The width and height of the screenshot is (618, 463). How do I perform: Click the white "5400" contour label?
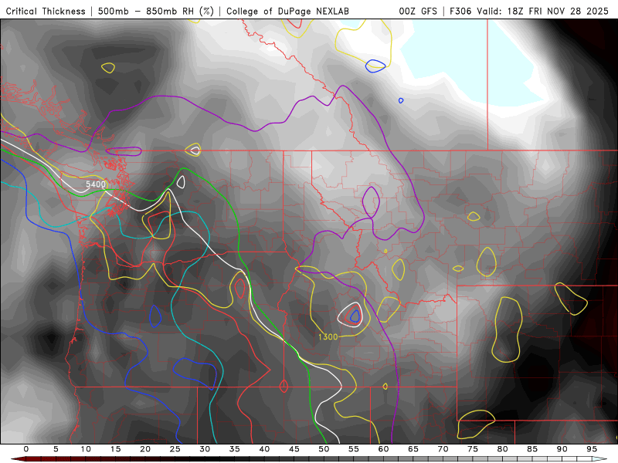(x=96, y=184)
